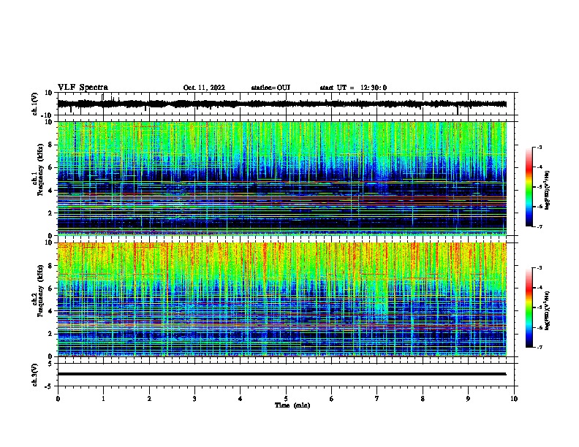Image resolution: width=579 pixels, height=447 pixels.
Task: Click "8" on ch.1 frequency axis
Action: (x=50, y=145)
